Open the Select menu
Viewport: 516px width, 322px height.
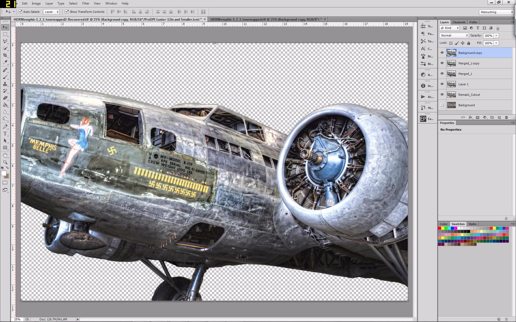click(73, 3)
